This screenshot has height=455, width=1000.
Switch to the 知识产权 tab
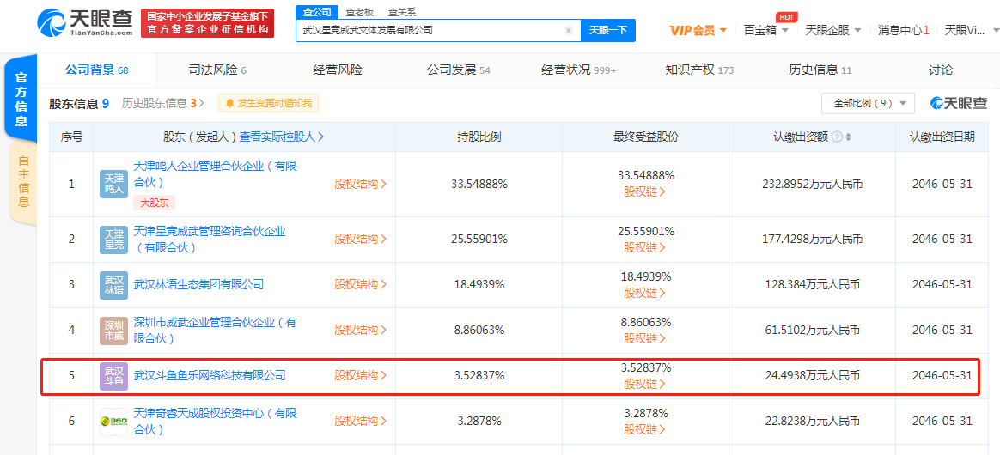pos(698,70)
